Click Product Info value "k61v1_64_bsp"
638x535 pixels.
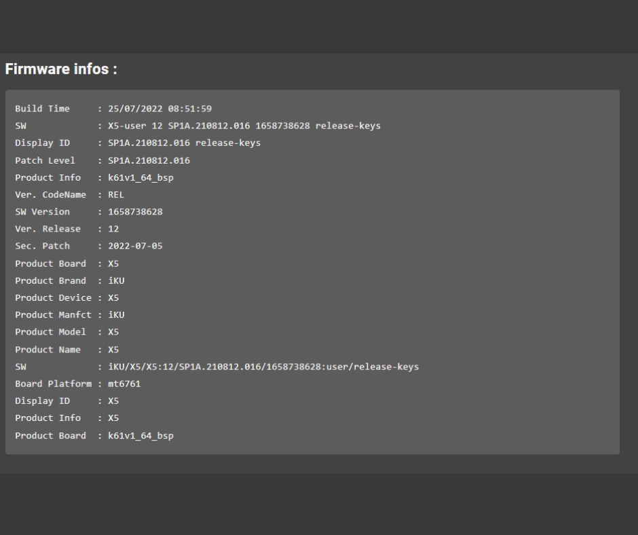click(x=140, y=177)
